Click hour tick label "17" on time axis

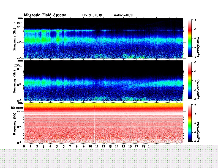[x=137, y=146]
